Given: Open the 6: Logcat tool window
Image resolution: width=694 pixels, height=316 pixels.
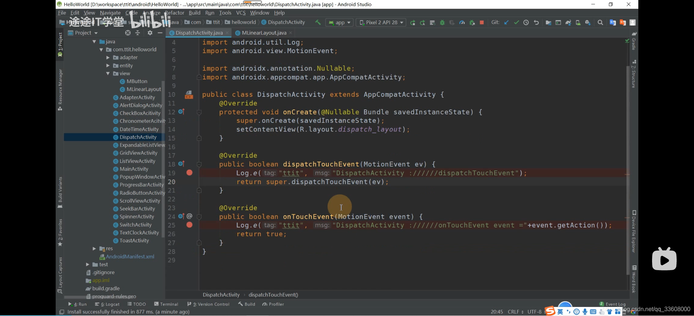Looking at the screenshot, I should coord(107,304).
